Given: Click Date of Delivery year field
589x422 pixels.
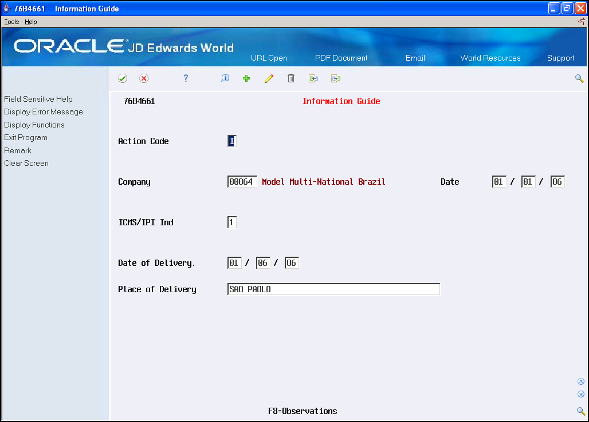Looking at the screenshot, I should tap(292, 262).
